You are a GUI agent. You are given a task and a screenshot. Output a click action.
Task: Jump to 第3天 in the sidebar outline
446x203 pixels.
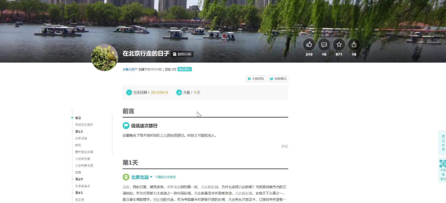(x=79, y=193)
